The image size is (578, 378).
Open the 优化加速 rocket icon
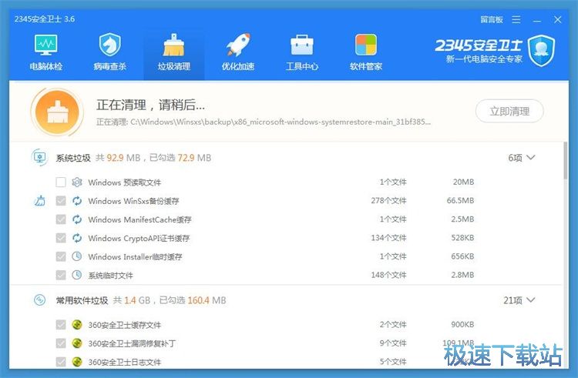click(x=238, y=45)
